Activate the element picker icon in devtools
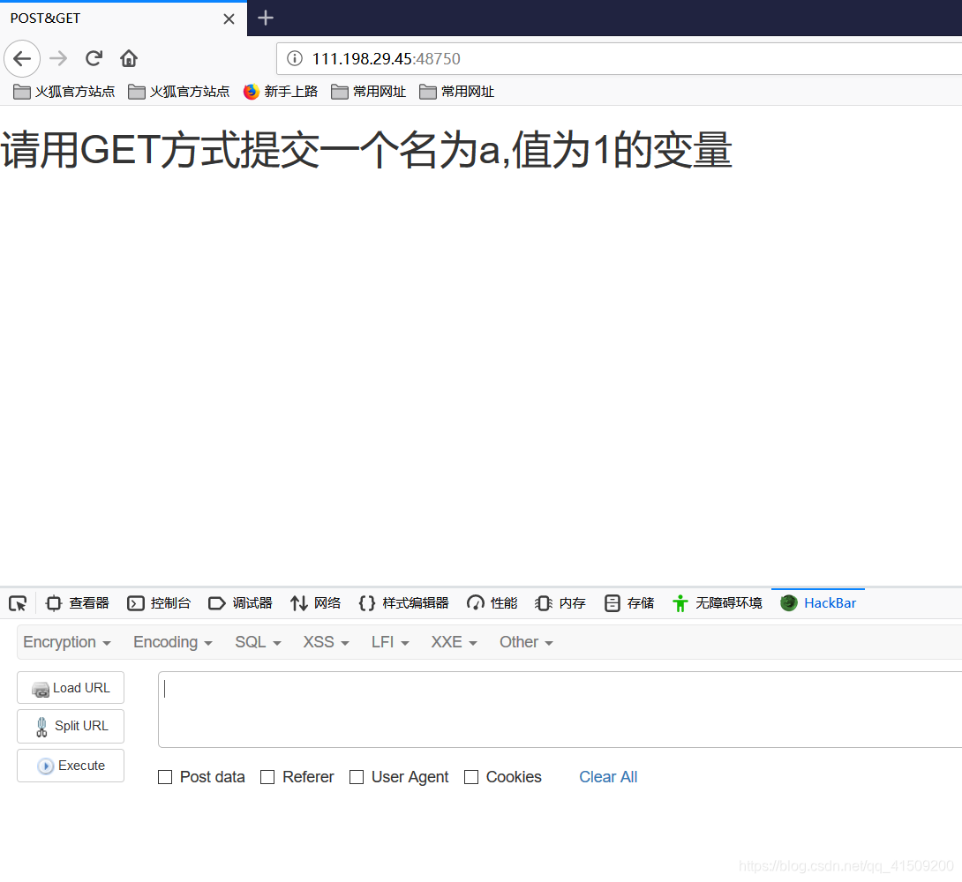Viewport: 962px width, 882px height. (18, 604)
